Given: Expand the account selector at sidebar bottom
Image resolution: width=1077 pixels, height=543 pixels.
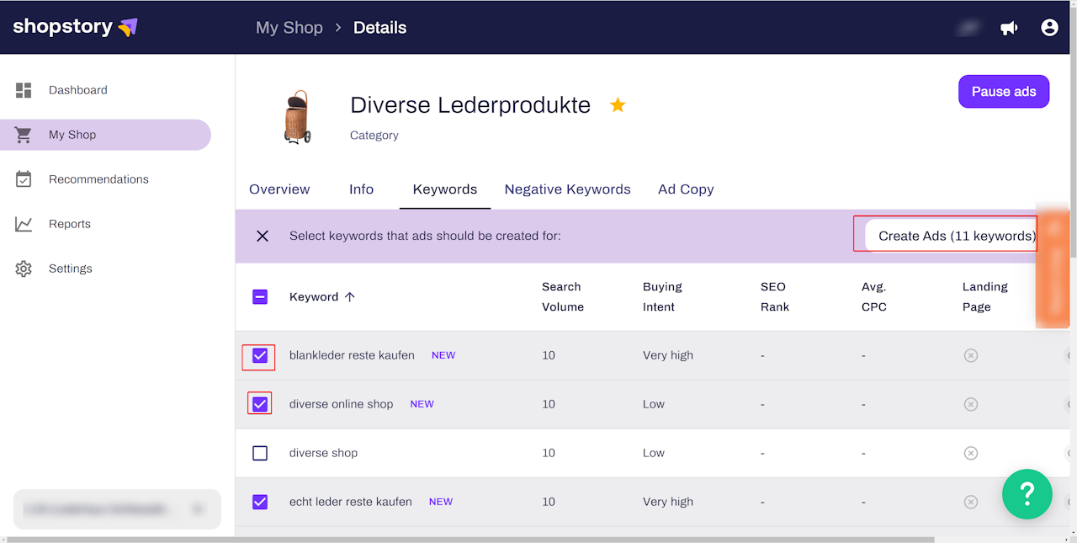Looking at the screenshot, I should click(117, 509).
